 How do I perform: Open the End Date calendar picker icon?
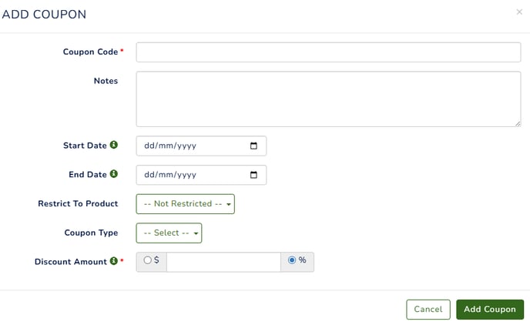tap(253, 175)
